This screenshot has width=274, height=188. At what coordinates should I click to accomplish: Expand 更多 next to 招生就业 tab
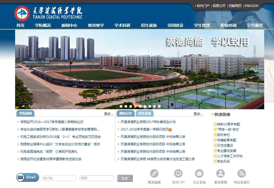click(x=198, y=114)
